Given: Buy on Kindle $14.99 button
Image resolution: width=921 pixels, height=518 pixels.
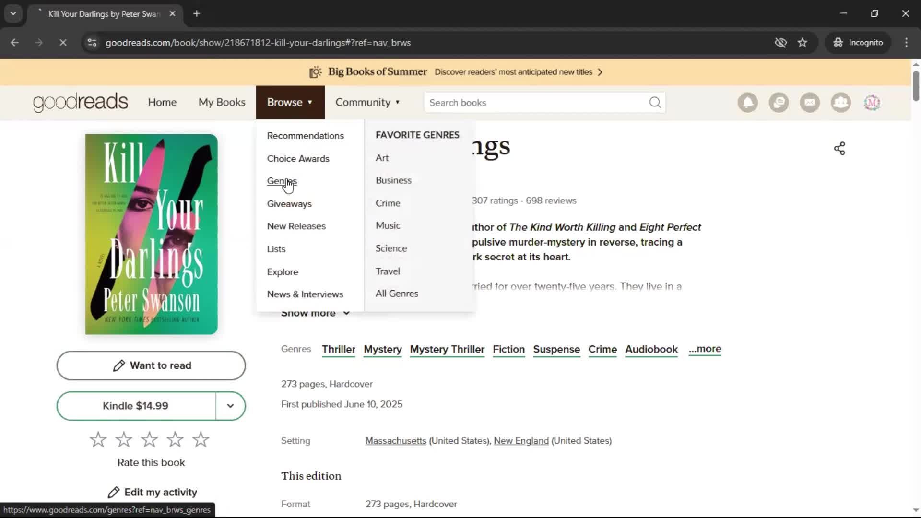Looking at the screenshot, I should click(x=136, y=406).
